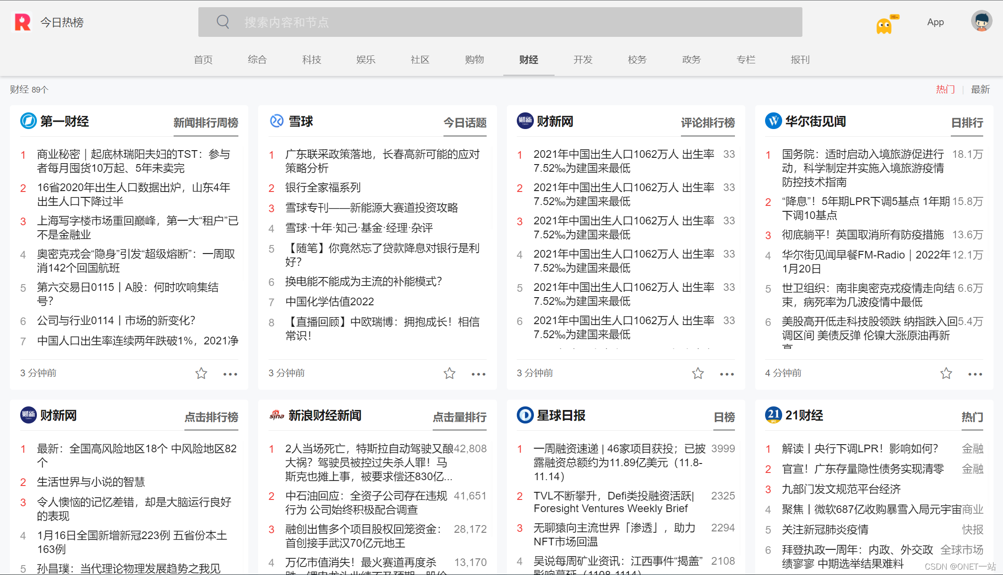This screenshot has height=575, width=1003.
Task: Open article 上海写字楼市场重回巅峰
Action: pos(138,227)
